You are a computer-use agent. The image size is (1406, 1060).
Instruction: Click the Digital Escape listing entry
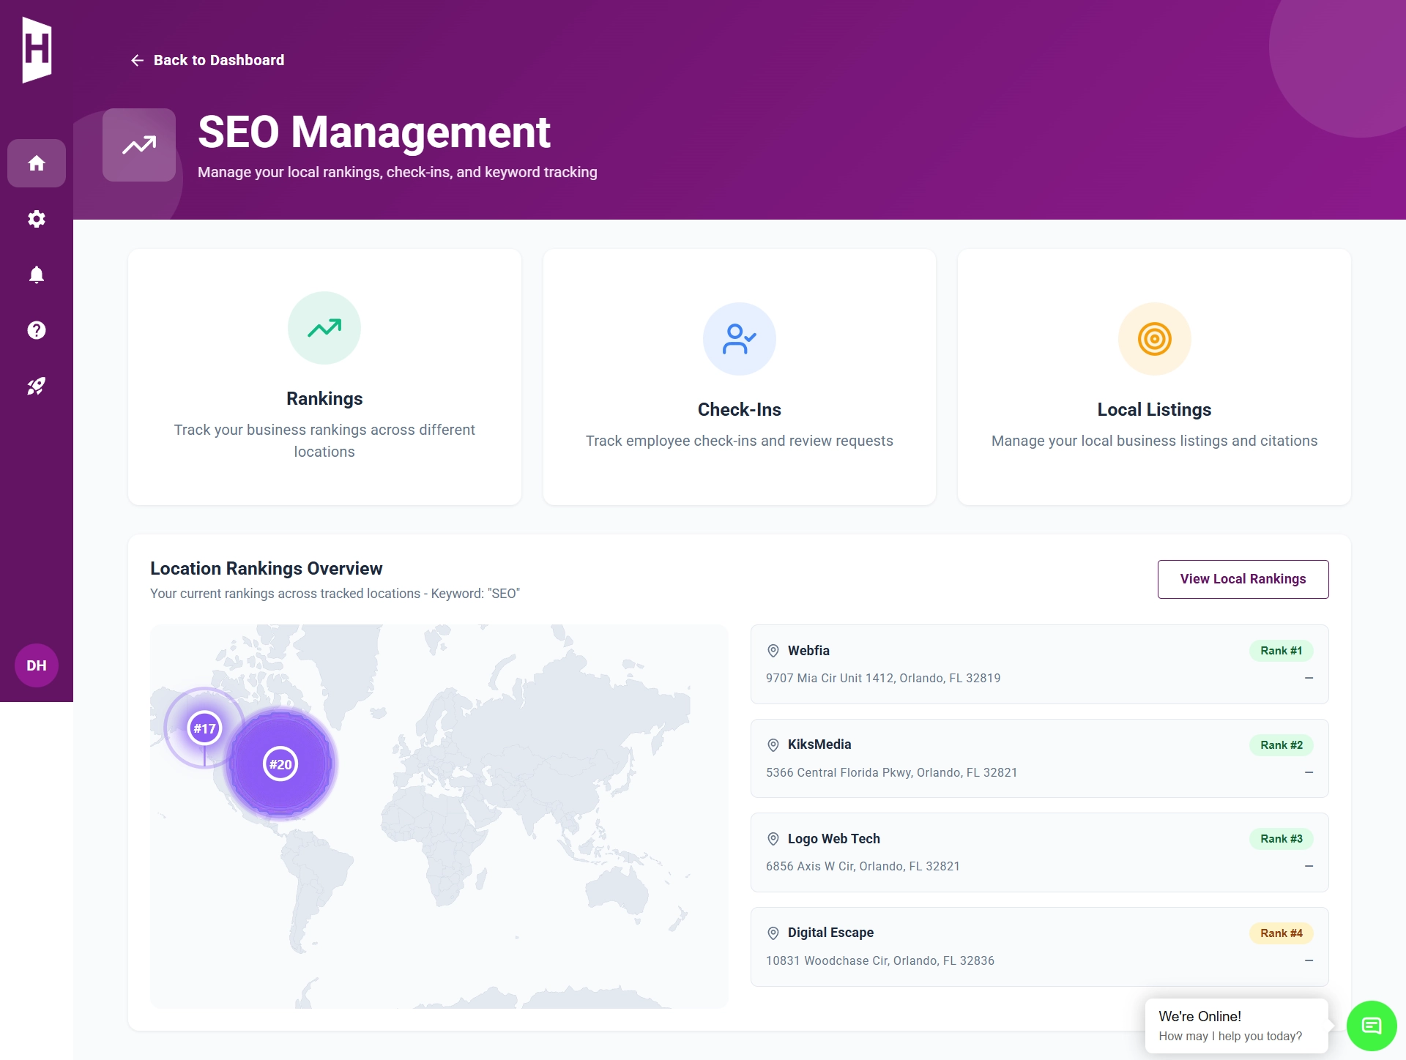pyautogui.click(x=1039, y=947)
